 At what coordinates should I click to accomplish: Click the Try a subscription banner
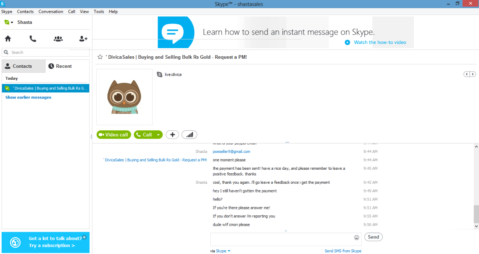(x=46, y=242)
